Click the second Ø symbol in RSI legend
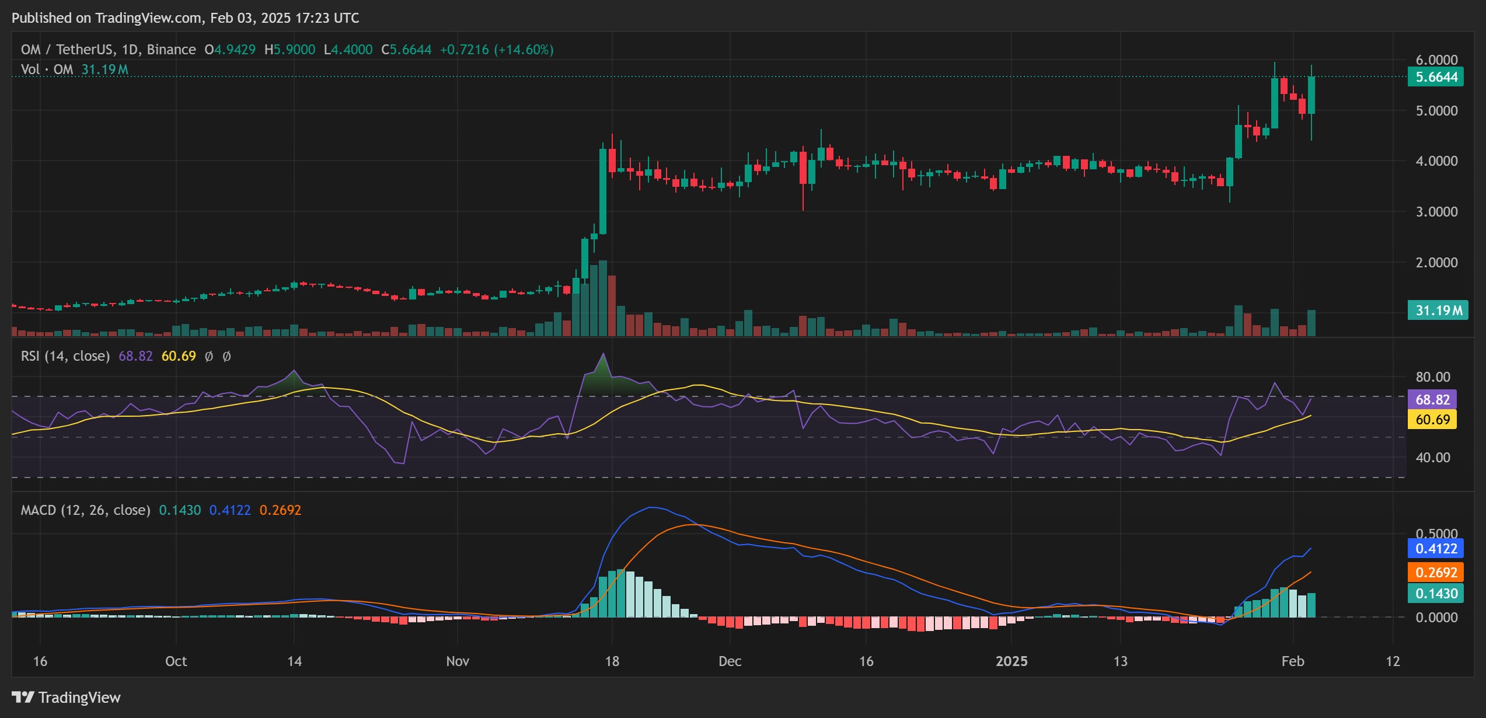 coord(226,357)
